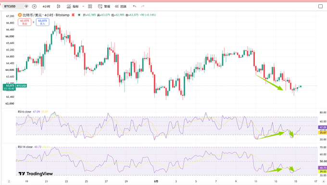
Task: Open the indicator templates grid icon
Action: point(90,6)
